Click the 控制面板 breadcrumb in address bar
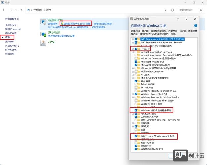 tap(38, 10)
